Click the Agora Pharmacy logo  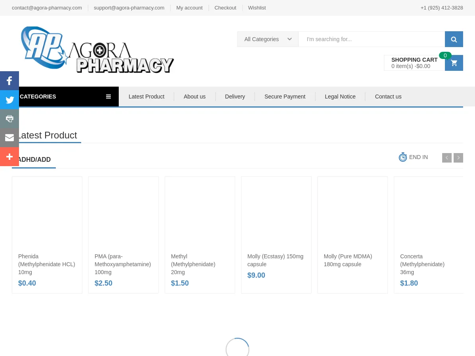click(97, 49)
